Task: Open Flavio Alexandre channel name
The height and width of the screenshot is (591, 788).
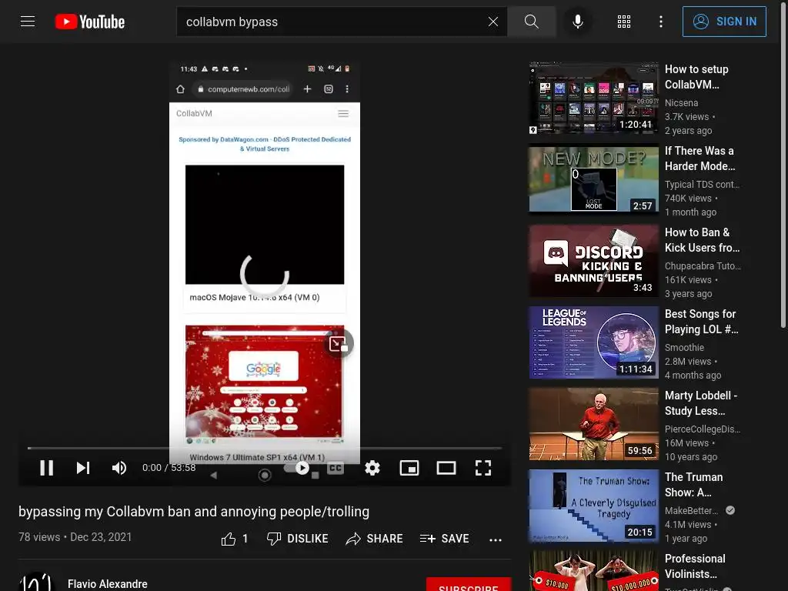Action: [108, 584]
